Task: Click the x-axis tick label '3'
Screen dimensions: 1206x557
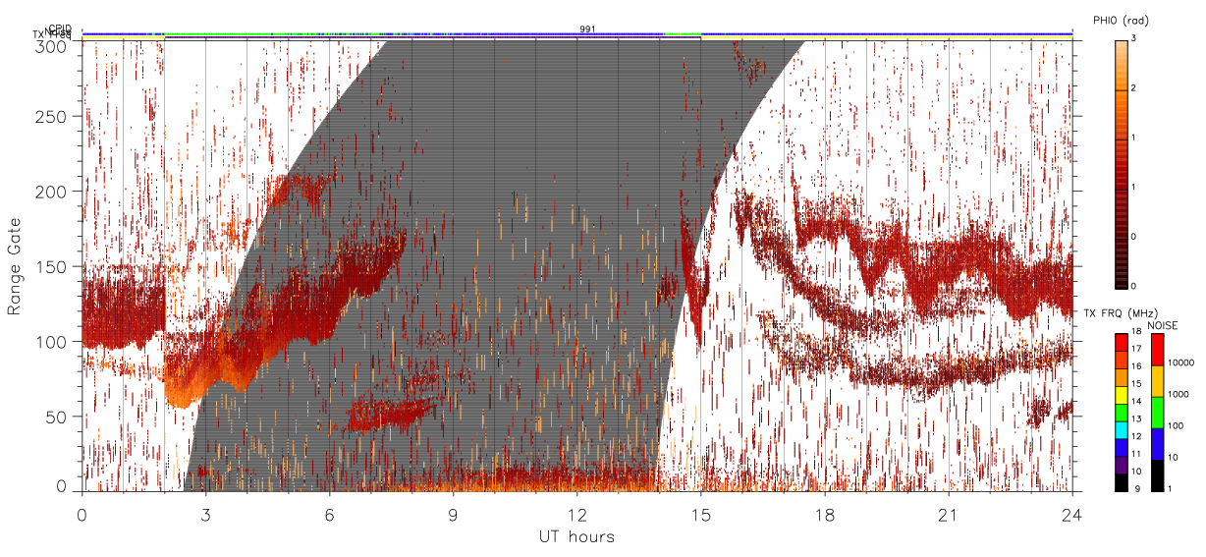Action: point(205,514)
